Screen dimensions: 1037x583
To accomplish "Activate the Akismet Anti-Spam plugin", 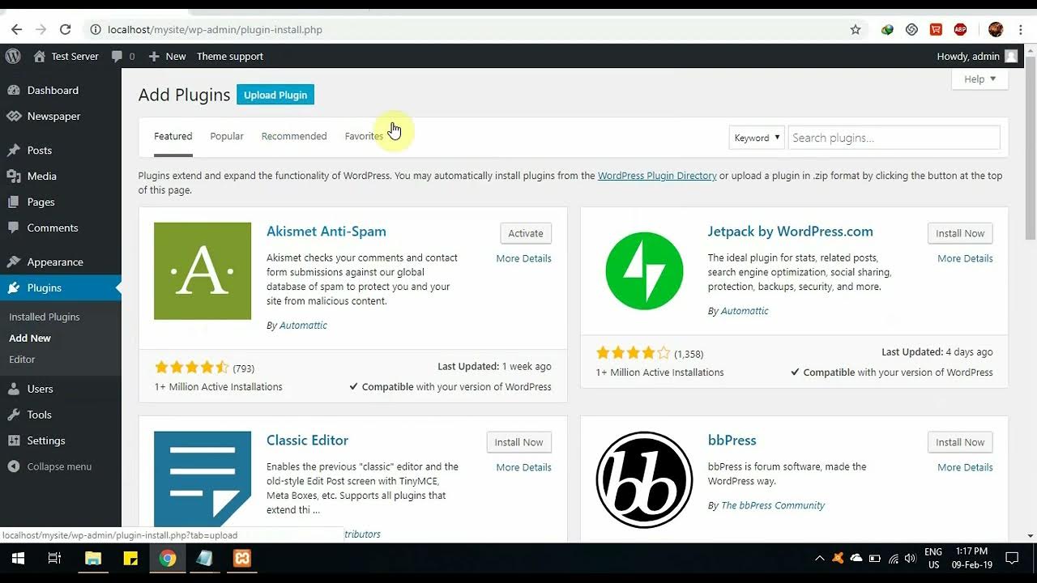I will click(x=526, y=233).
